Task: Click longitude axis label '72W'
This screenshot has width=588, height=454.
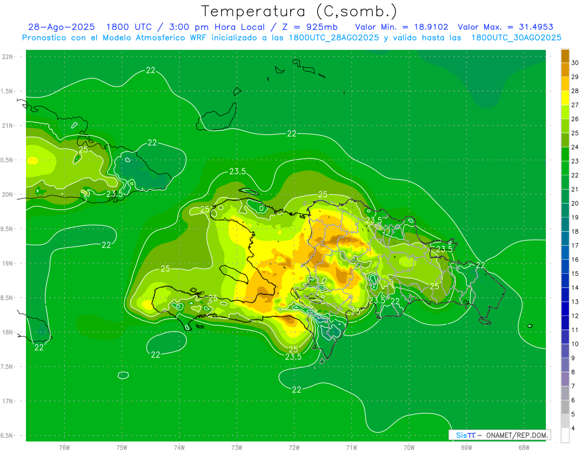Action: point(294,447)
